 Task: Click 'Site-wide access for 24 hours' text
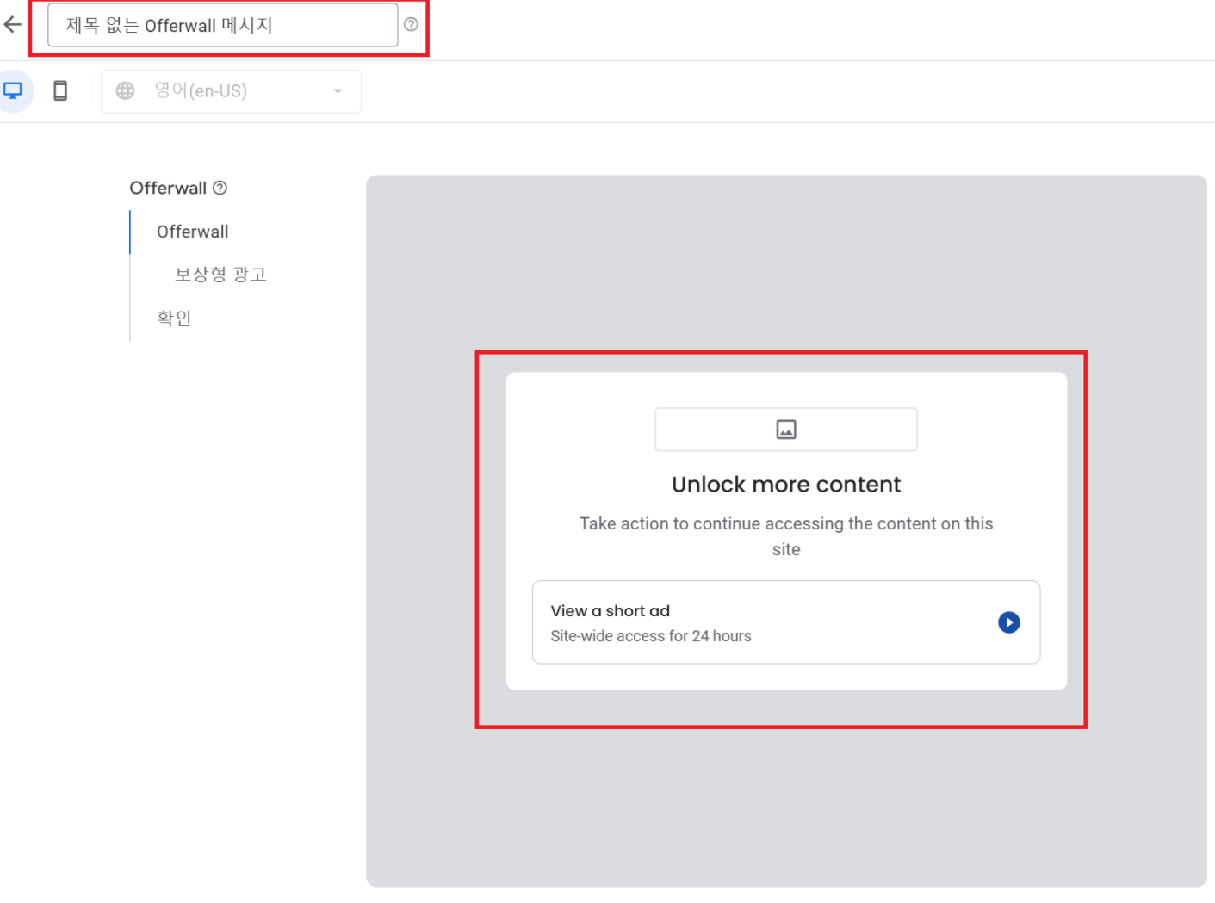point(651,636)
